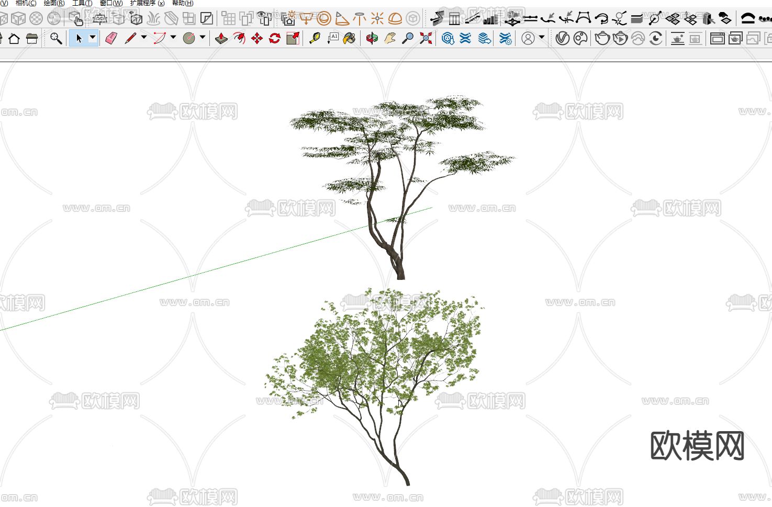Activate the Orbit camera tool
The height and width of the screenshot is (507, 772).
click(372, 38)
